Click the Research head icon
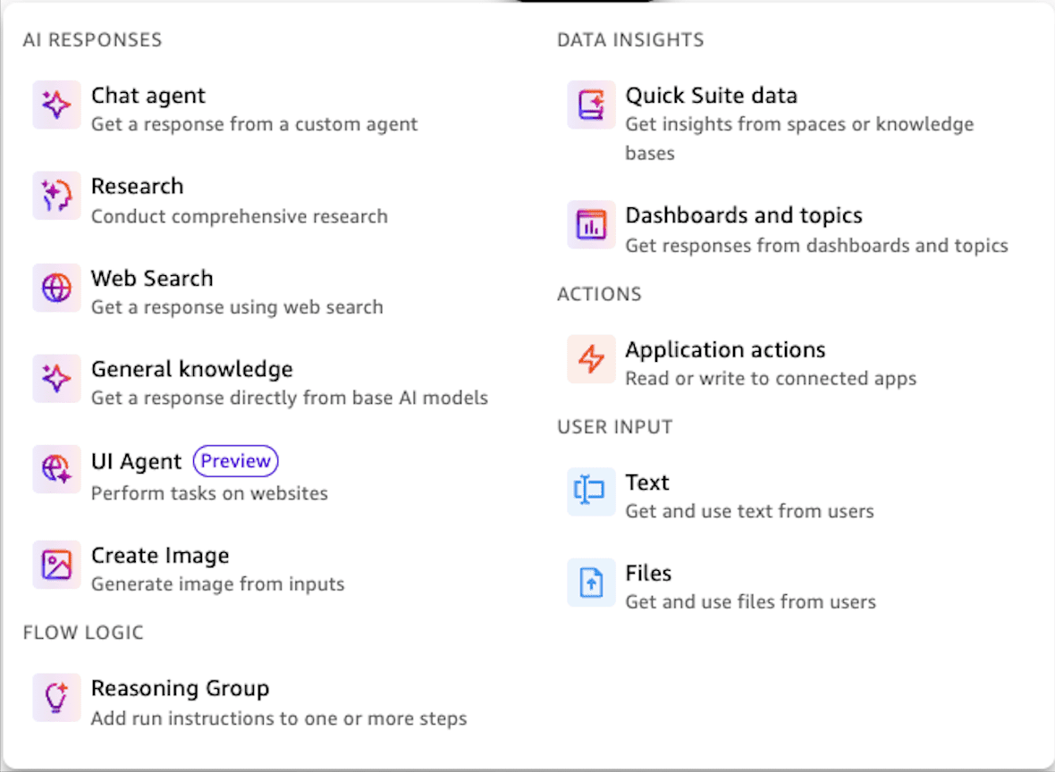 [56, 196]
